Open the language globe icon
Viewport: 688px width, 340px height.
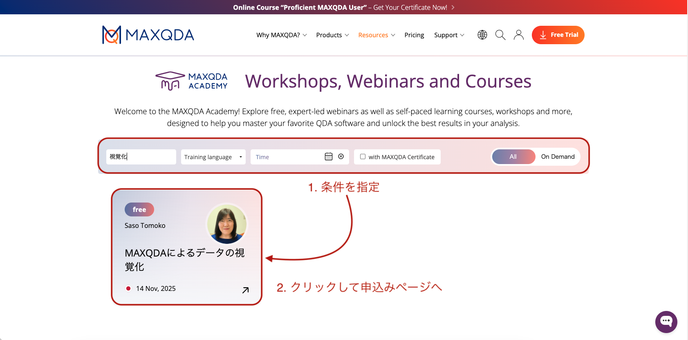(x=482, y=35)
